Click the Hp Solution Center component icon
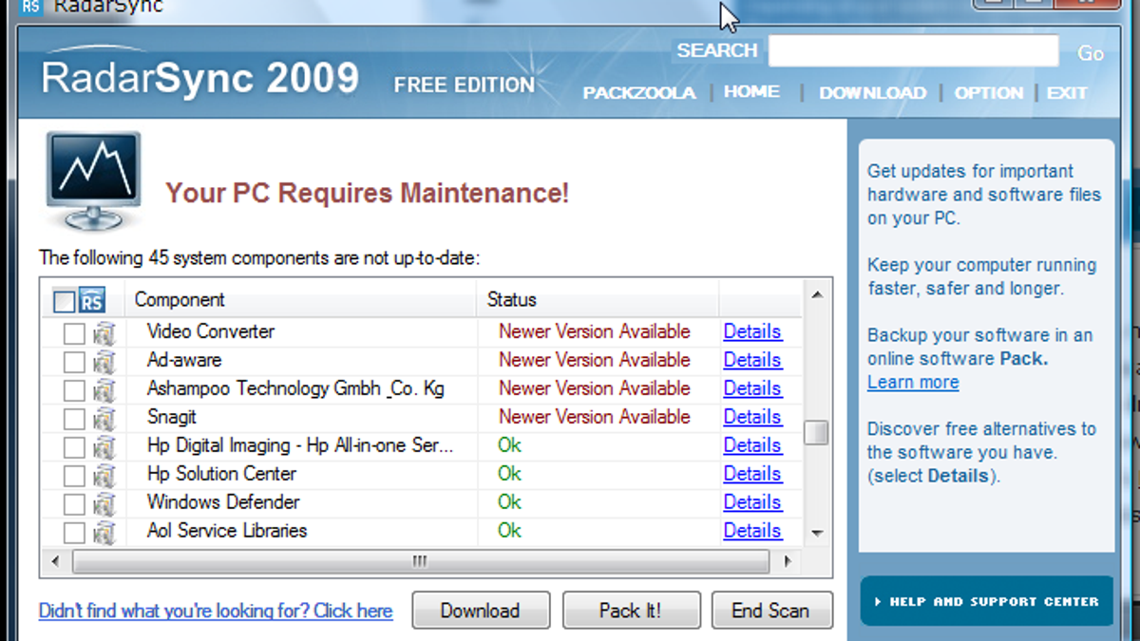The width and height of the screenshot is (1140, 641). (x=104, y=476)
